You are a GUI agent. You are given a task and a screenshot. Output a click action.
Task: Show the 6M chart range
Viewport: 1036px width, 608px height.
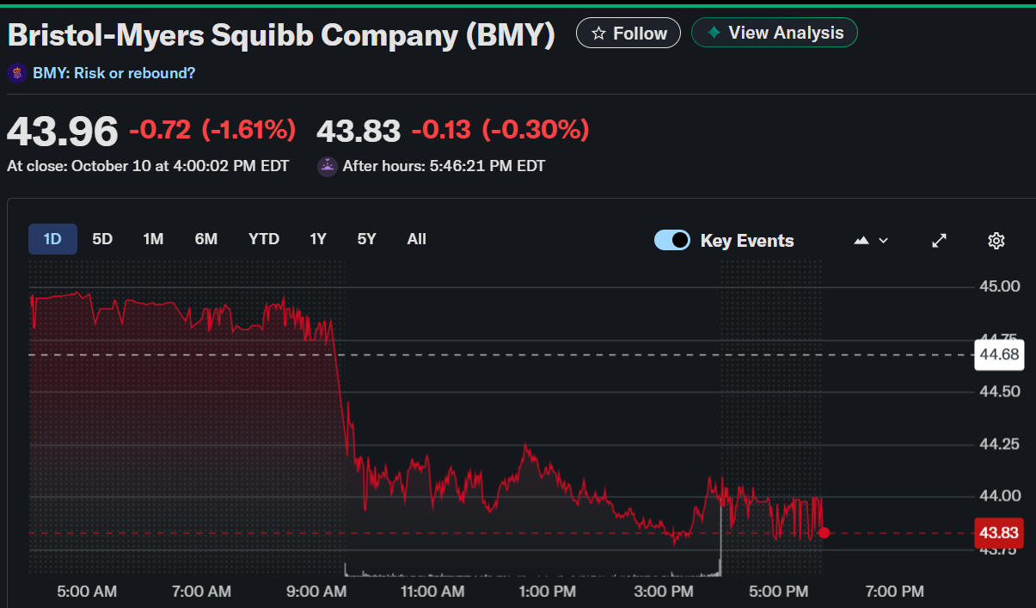tap(205, 239)
